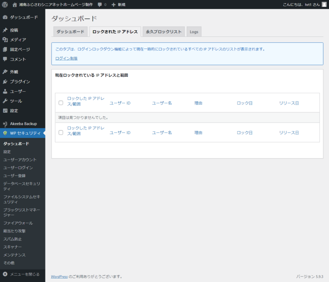Follow the ログイン制限 link
The height and width of the screenshot is (282, 329).
(66, 58)
